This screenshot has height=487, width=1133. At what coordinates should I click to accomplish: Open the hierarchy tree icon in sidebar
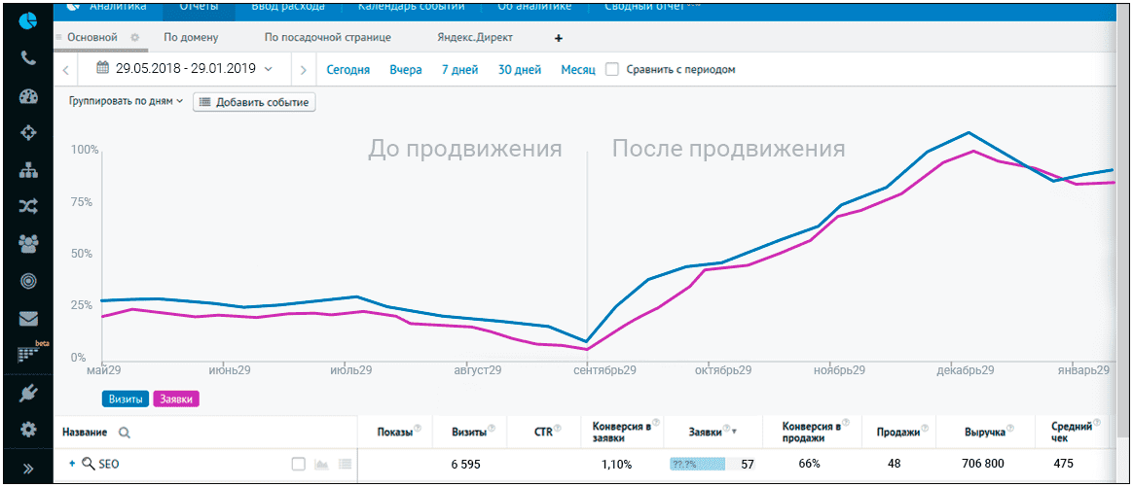(27, 170)
